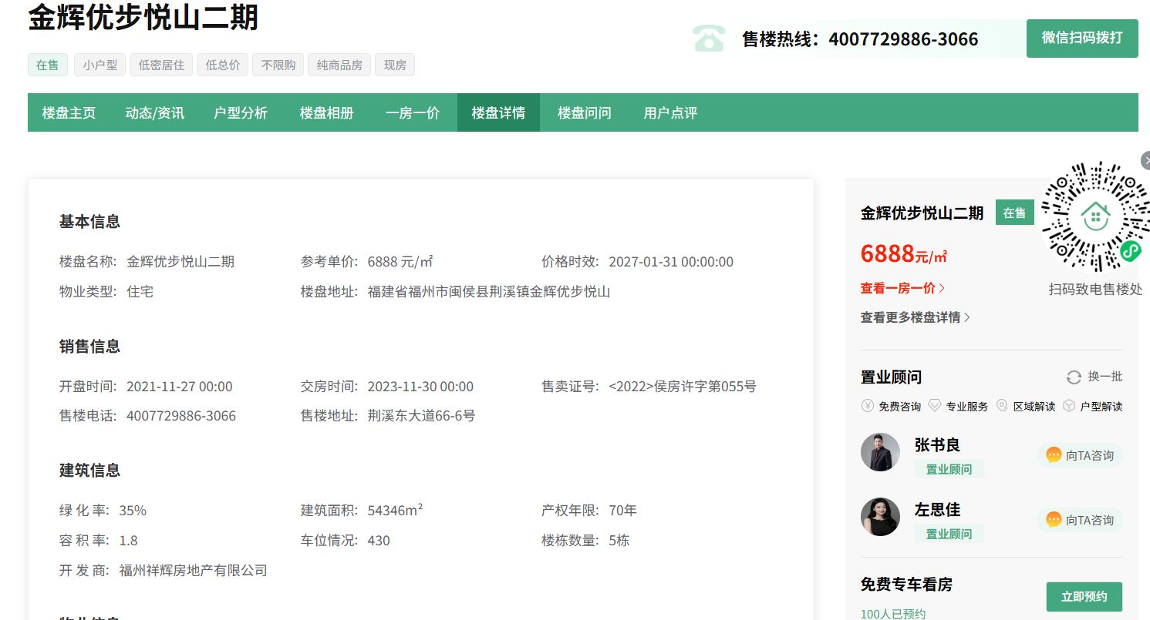Switch to the 动态/资讯 tab
Image resolution: width=1150 pixels, height=620 pixels.
[155, 112]
